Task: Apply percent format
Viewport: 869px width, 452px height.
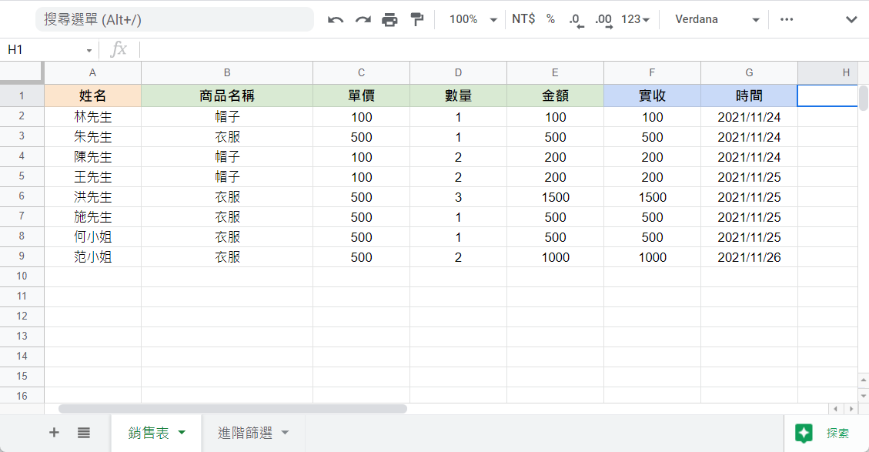Action: point(550,19)
